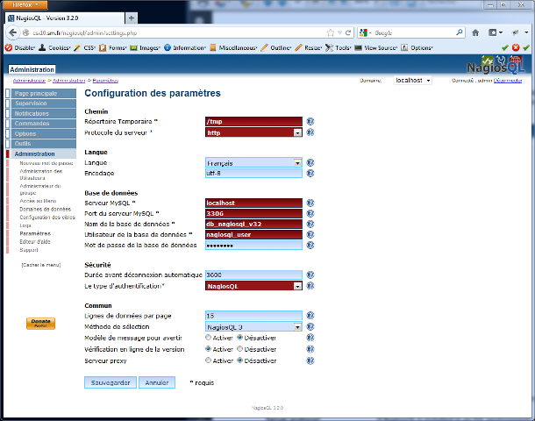This screenshot has height=421, width=535.
Task: Show help for Modèle de message pour avertir
Action: click(x=310, y=338)
